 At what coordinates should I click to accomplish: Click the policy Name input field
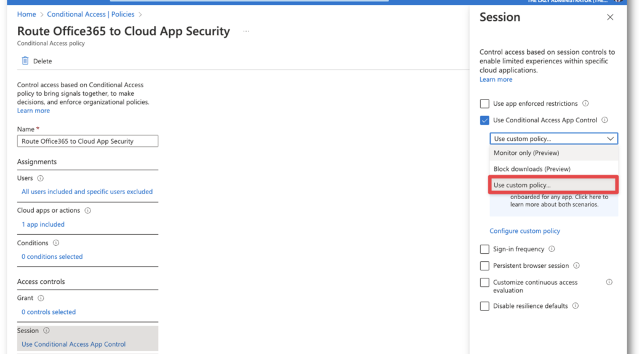[x=87, y=141]
